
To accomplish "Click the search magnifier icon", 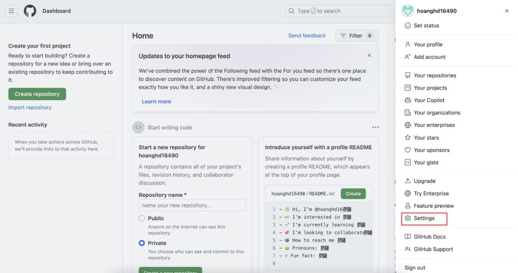I will tap(291, 11).
